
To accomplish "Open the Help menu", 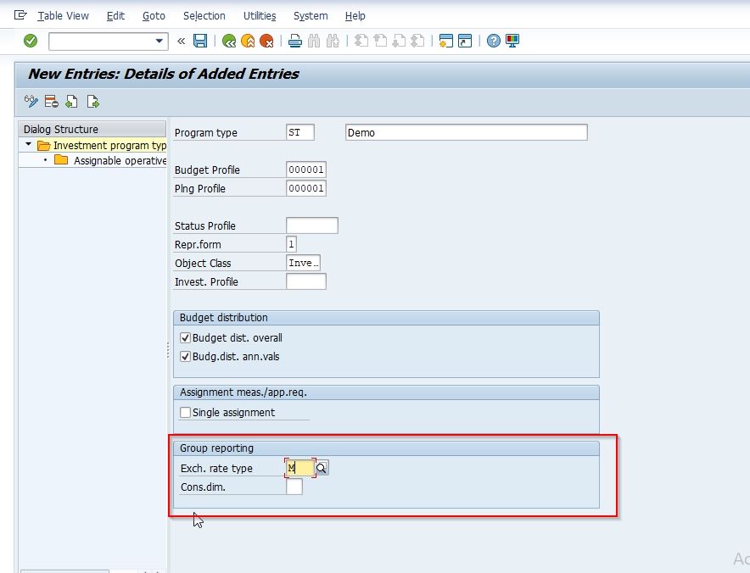I will (355, 16).
